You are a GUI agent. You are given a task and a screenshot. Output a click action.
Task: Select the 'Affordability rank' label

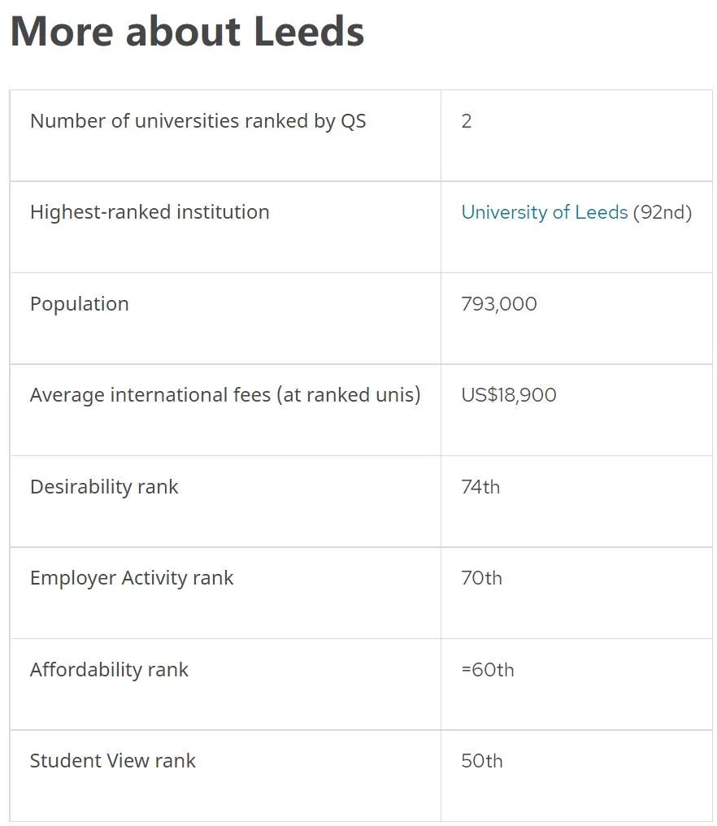(109, 670)
